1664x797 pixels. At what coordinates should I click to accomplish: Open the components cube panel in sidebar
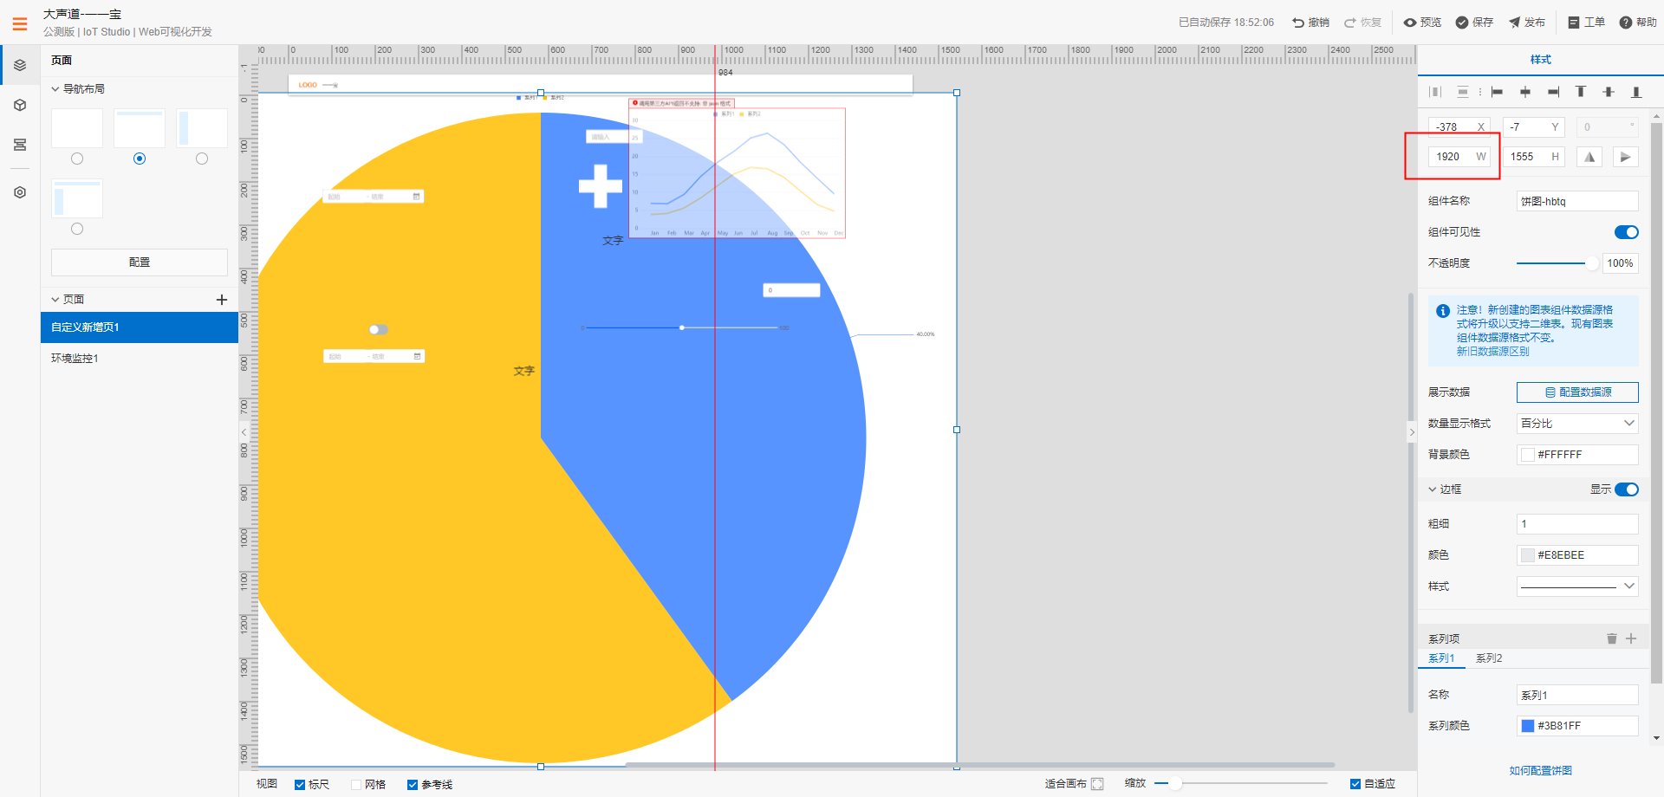point(20,105)
